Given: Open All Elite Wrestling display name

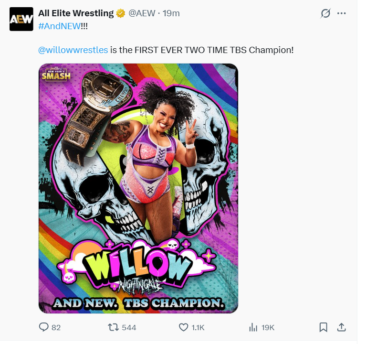Looking at the screenshot, I should click(x=76, y=13).
